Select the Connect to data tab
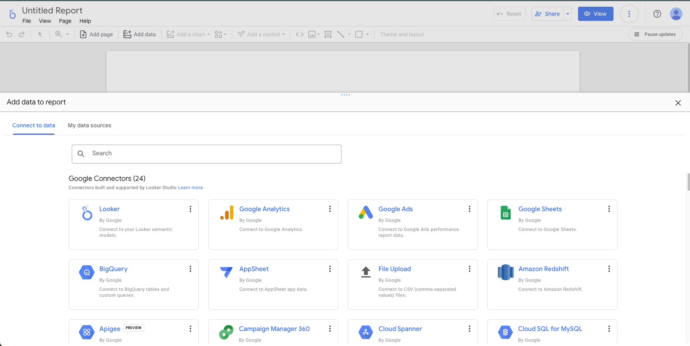The height and width of the screenshot is (346, 690). tap(34, 125)
